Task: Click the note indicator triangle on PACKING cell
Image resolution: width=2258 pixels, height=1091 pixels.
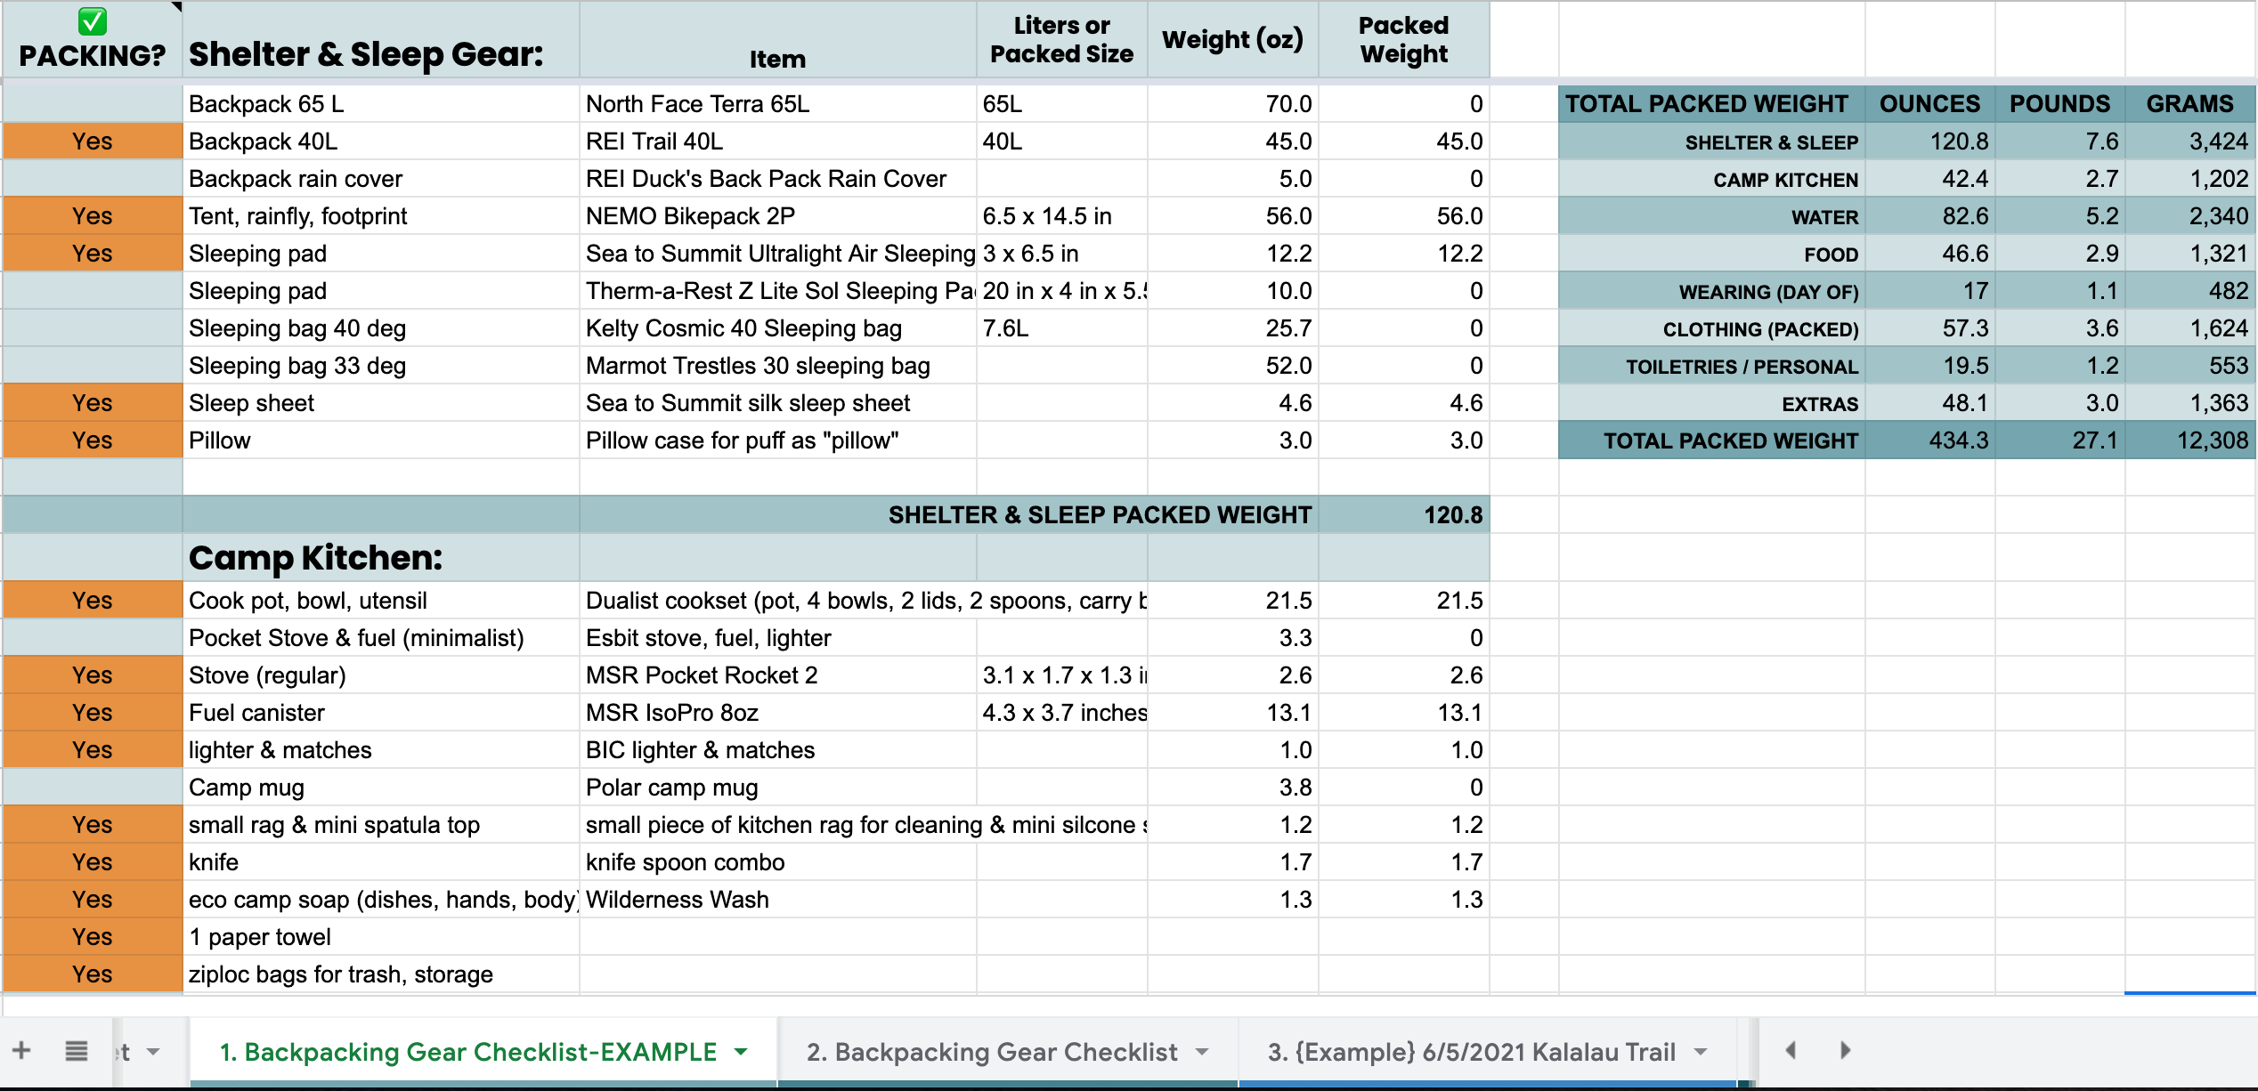Action: point(176,7)
